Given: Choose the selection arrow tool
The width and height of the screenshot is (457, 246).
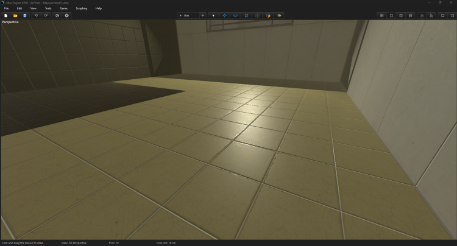Looking at the screenshot, I should (x=213, y=15).
